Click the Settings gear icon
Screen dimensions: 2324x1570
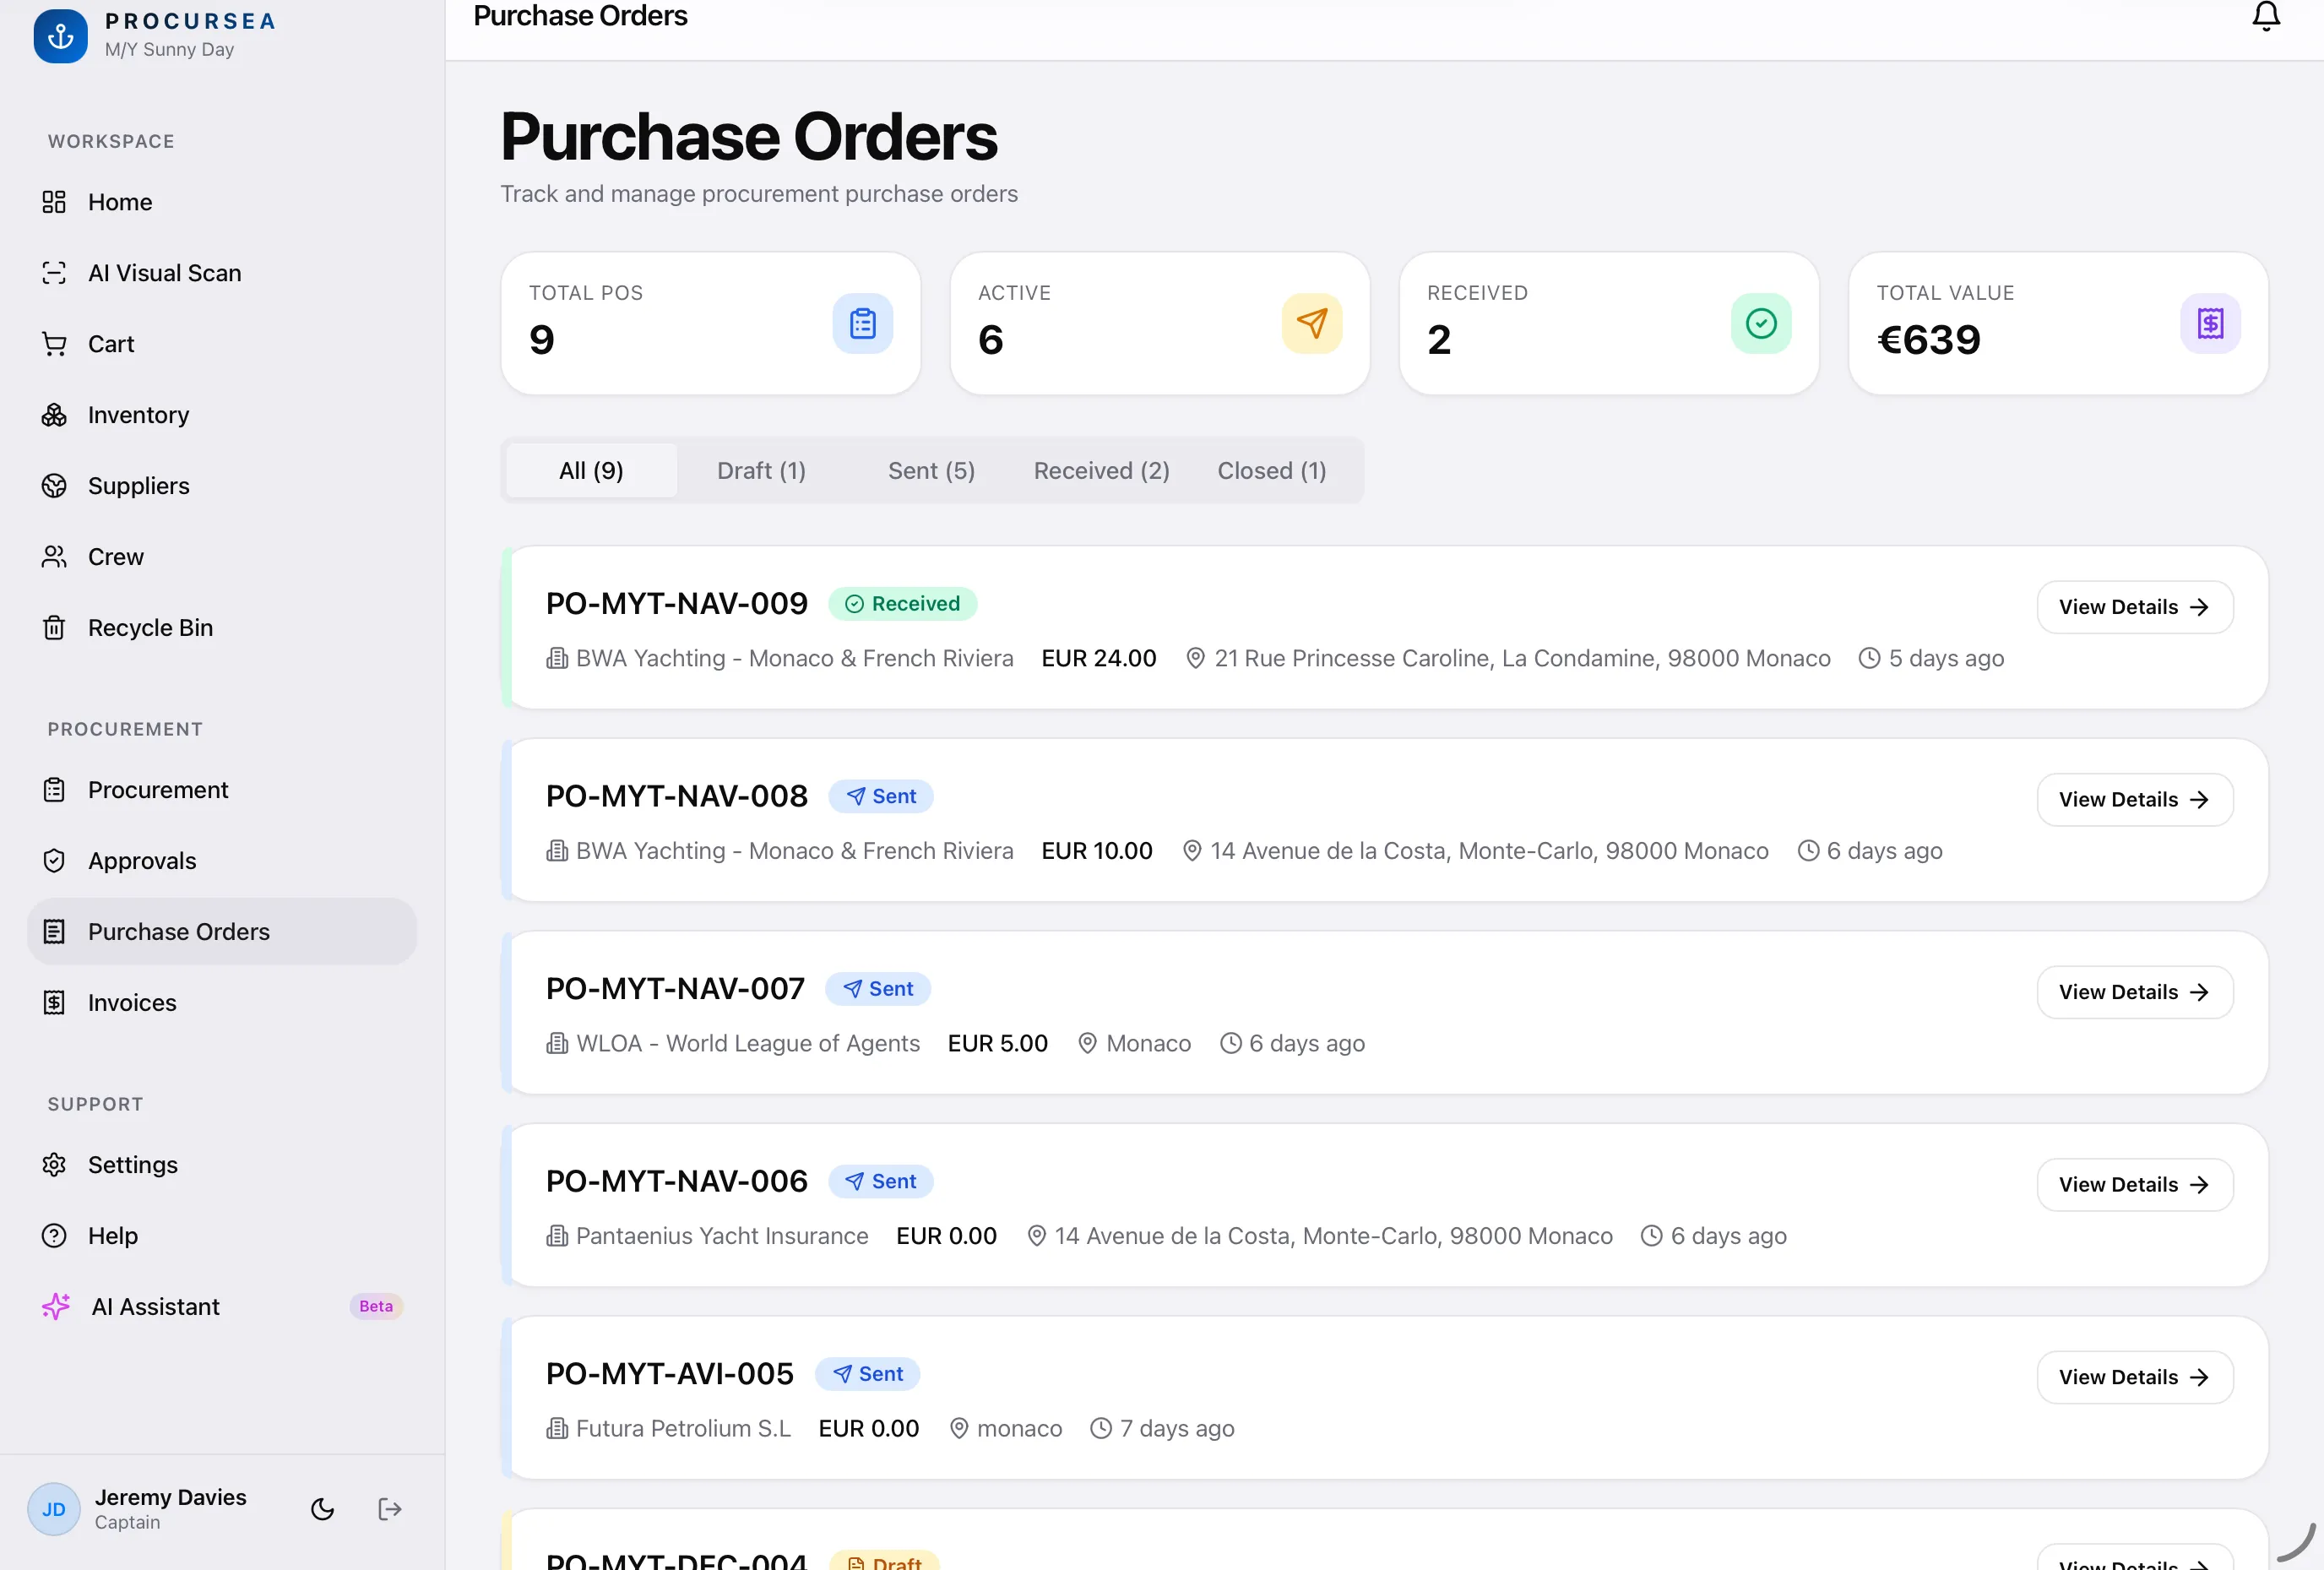pos(54,1165)
